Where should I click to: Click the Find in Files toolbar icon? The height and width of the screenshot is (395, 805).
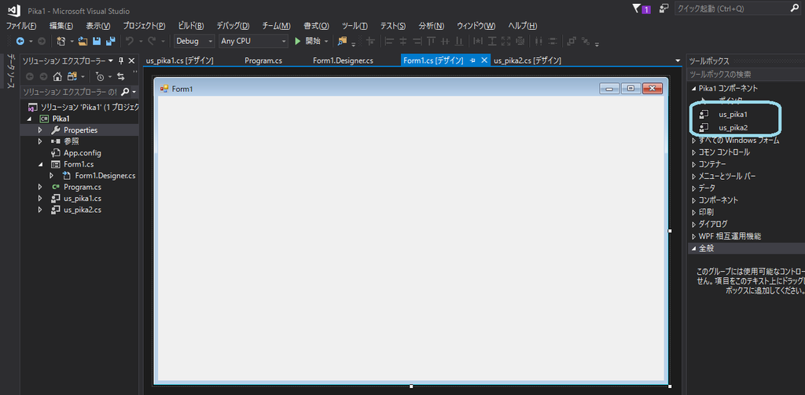(342, 41)
